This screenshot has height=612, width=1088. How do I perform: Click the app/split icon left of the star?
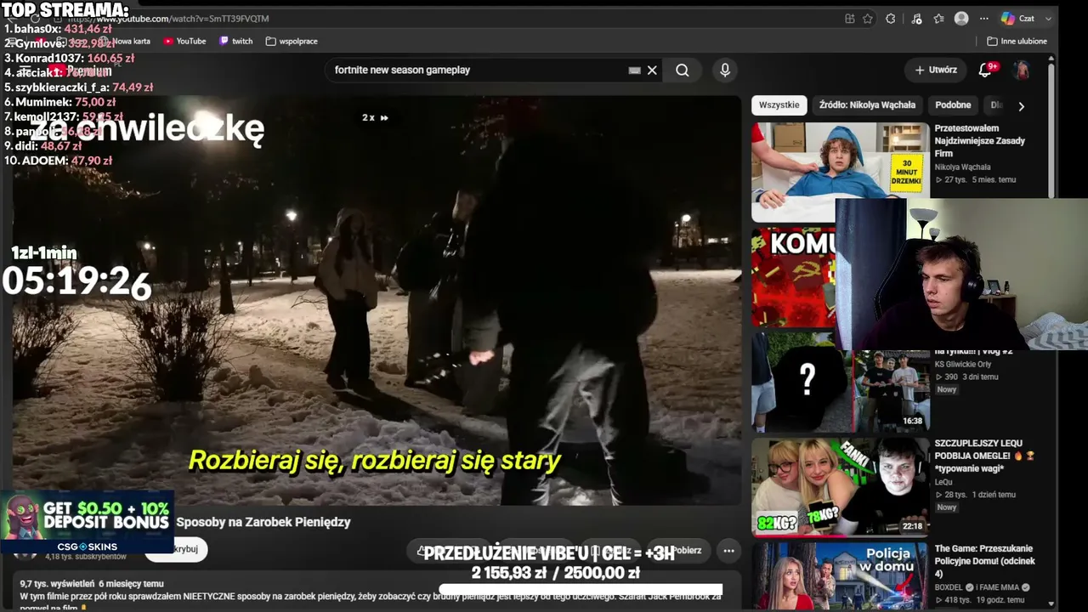click(850, 19)
